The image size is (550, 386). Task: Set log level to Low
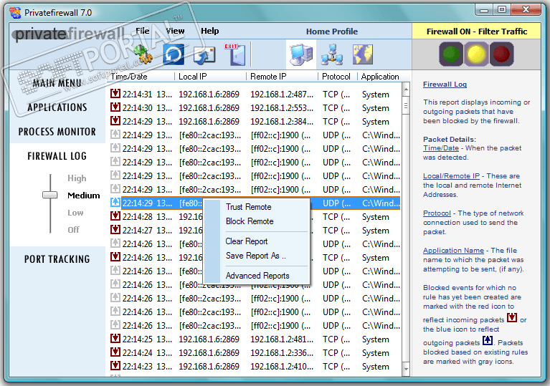pyautogui.click(x=75, y=213)
